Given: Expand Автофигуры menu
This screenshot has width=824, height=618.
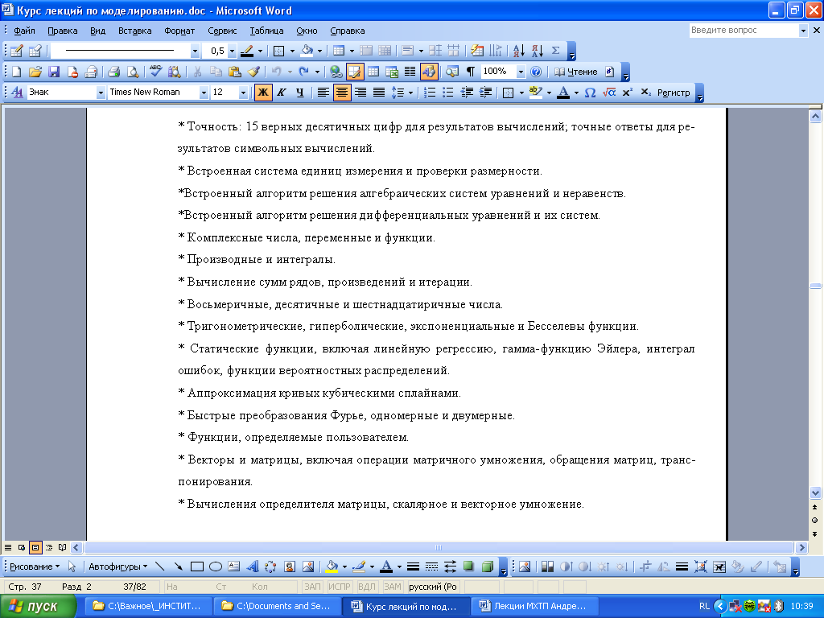Looking at the screenshot, I should click(x=117, y=566).
